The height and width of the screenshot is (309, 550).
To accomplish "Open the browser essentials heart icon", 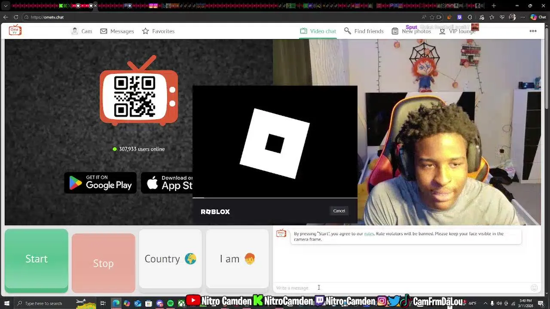I will [x=502, y=17].
